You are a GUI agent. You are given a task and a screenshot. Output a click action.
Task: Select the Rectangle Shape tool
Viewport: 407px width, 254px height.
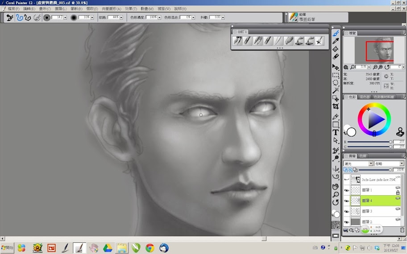[x=336, y=125]
